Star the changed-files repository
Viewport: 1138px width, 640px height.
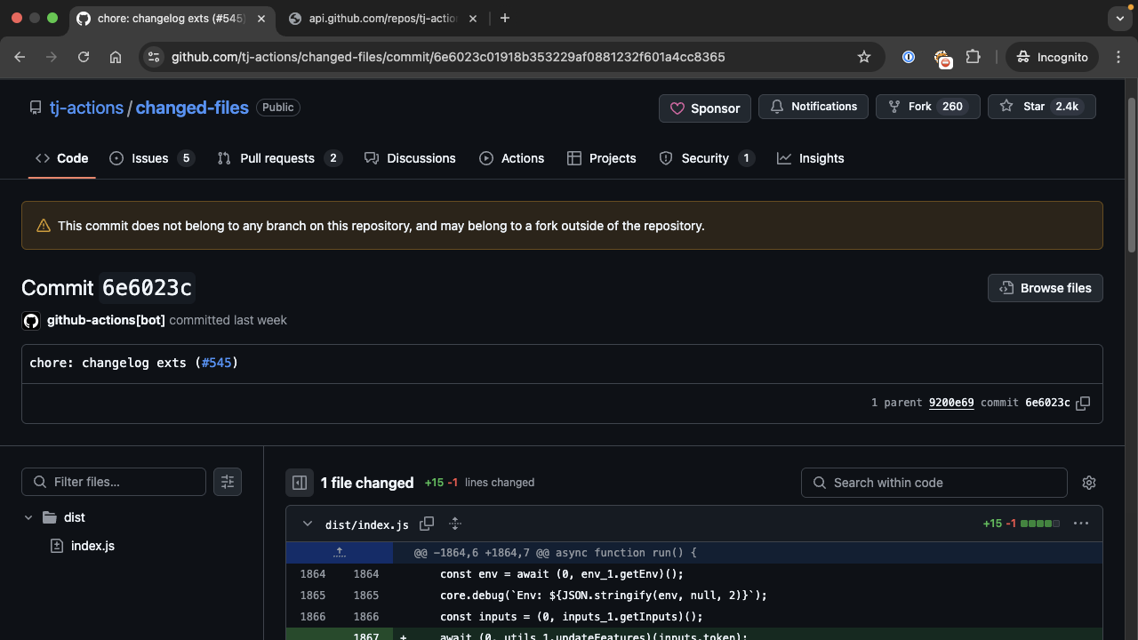pos(1041,107)
